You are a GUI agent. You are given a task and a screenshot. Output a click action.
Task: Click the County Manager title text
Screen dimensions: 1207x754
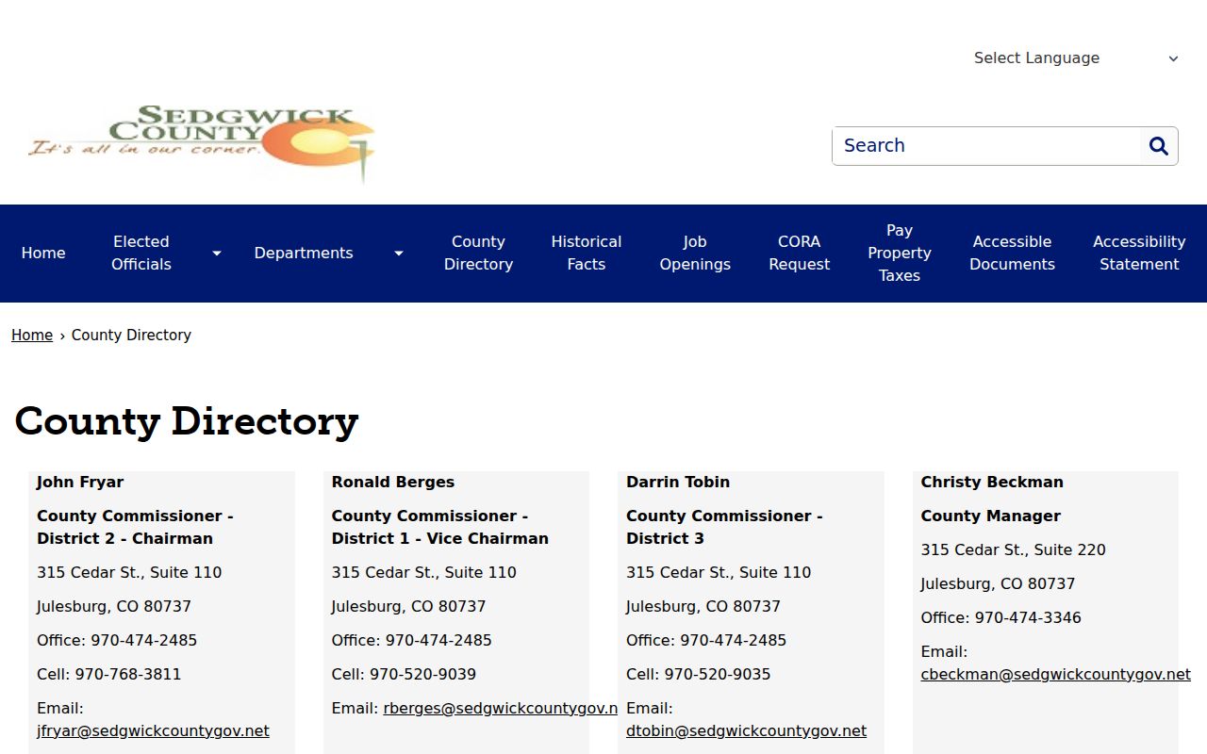(x=991, y=516)
